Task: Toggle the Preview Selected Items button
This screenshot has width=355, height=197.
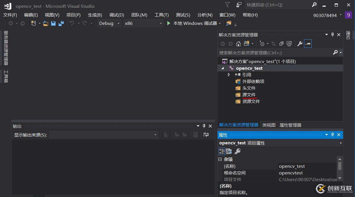Action: coord(308,44)
